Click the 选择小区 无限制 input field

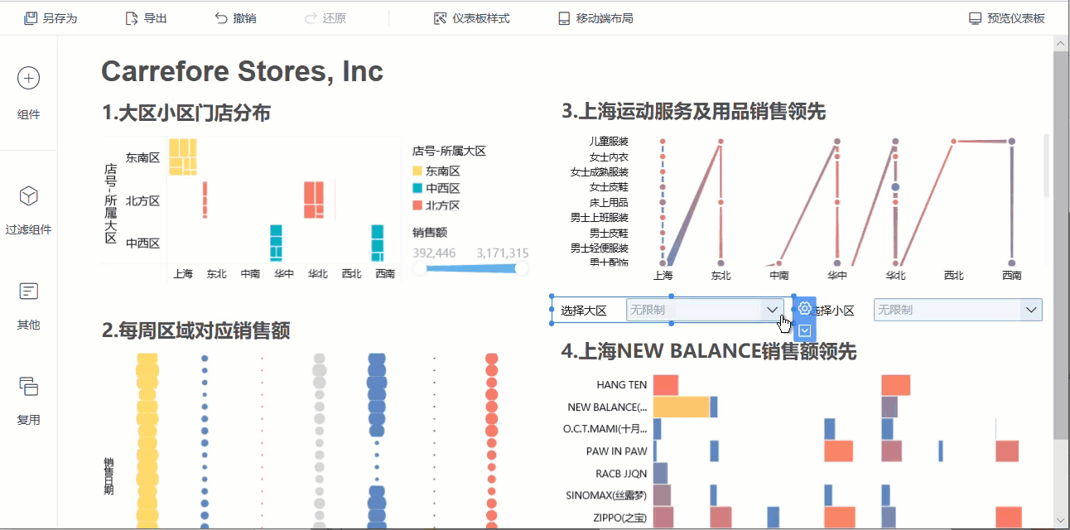click(x=958, y=310)
